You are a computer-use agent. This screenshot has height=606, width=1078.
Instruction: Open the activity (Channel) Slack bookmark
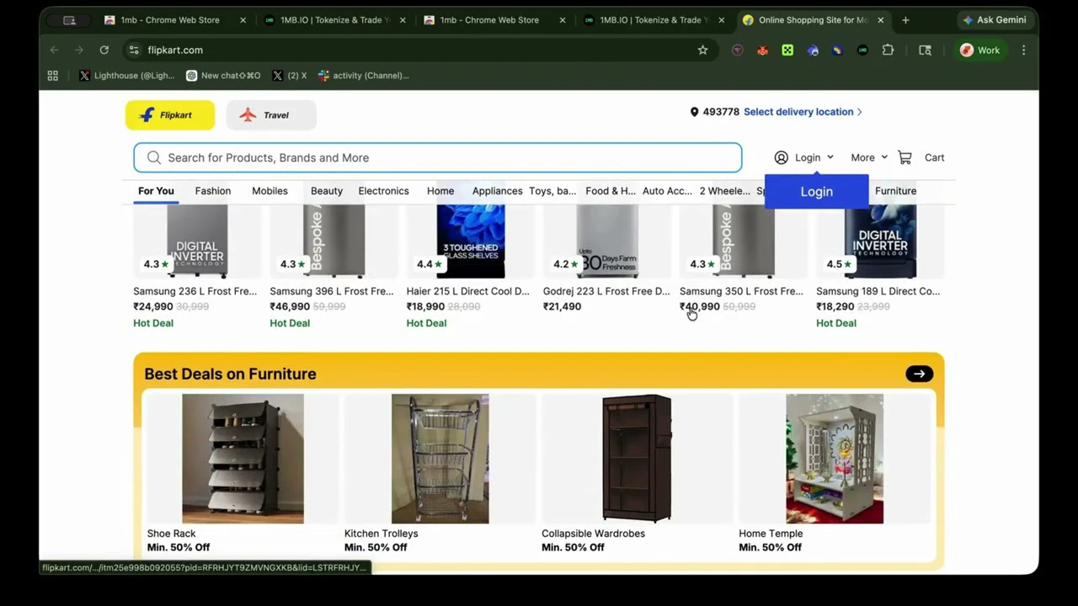(x=363, y=76)
